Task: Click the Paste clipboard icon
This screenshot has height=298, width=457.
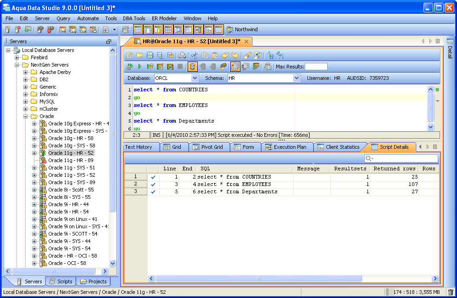Action: 215,55
